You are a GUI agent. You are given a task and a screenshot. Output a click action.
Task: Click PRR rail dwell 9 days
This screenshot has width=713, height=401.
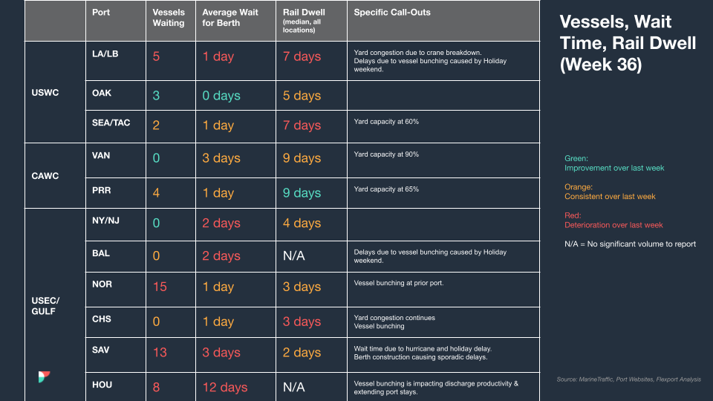coord(302,193)
